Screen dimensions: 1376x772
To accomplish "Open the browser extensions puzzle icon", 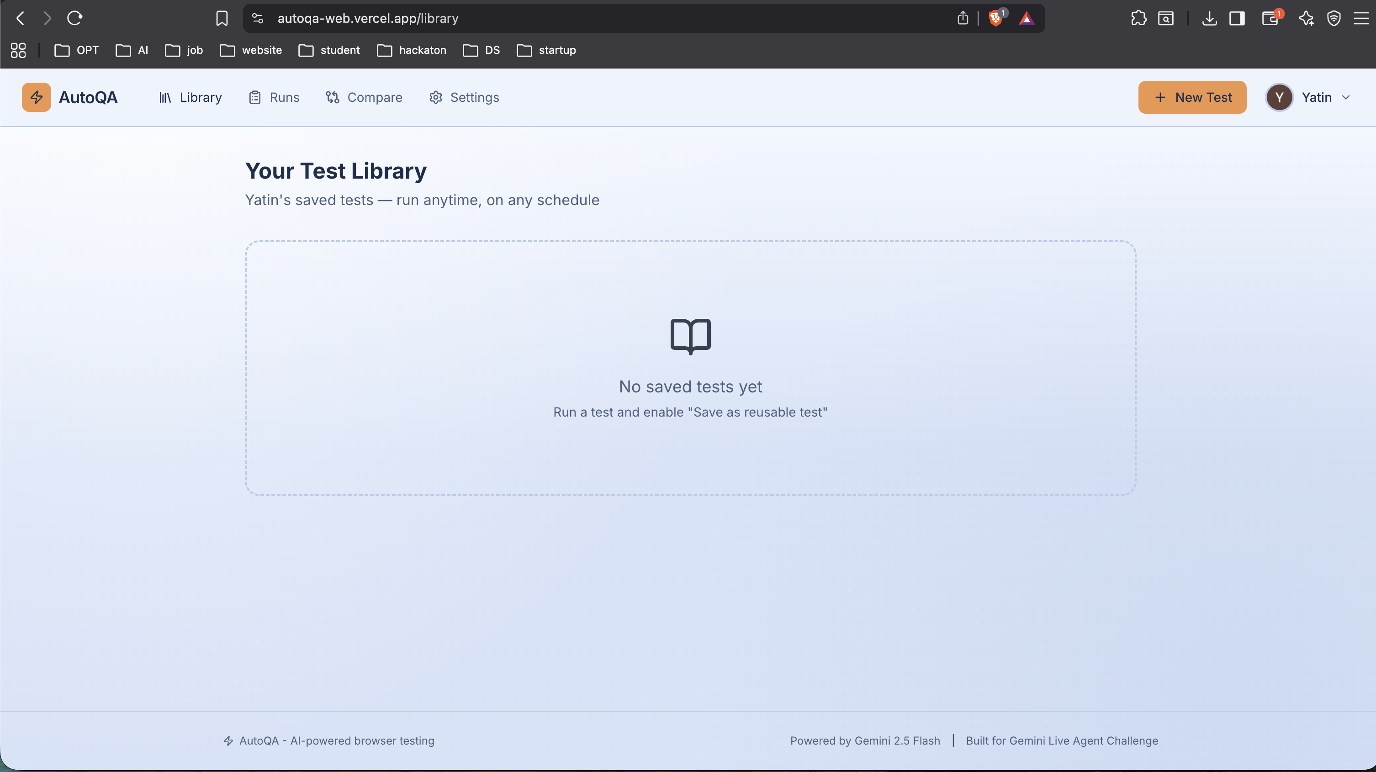I will click(1138, 18).
